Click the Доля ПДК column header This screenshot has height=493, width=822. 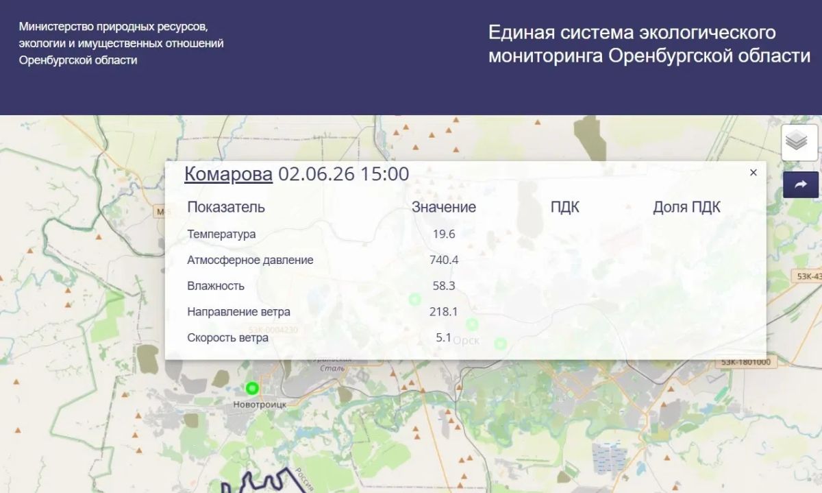pyautogui.click(x=686, y=207)
